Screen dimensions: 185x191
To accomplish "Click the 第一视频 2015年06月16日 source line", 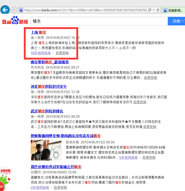I will pyautogui.click(x=55, y=38).
